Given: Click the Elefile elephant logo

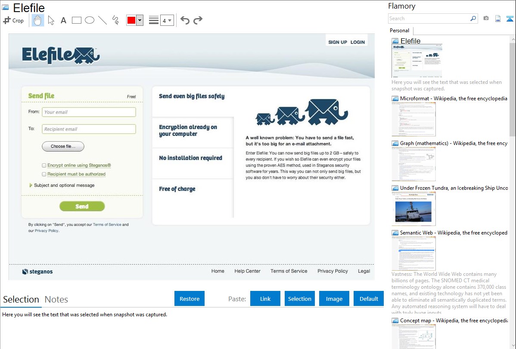Looking at the screenshot, I should pyautogui.click(x=61, y=55).
